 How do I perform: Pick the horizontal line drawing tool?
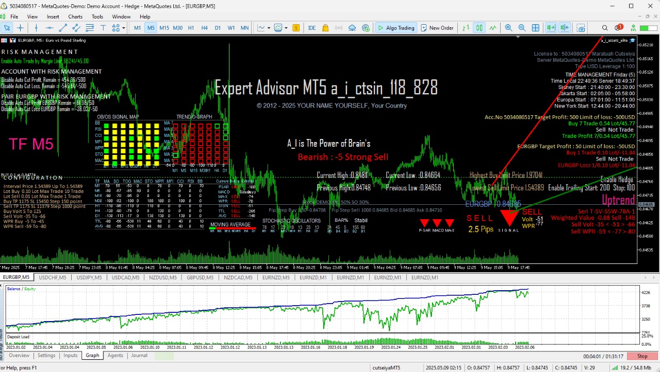coord(50,28)
